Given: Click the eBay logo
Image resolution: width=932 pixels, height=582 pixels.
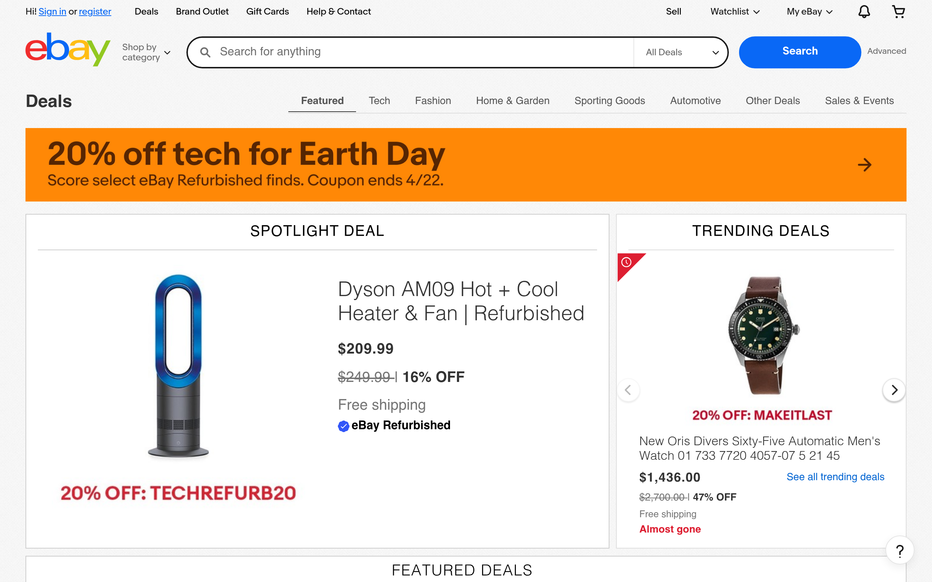Looking at the screenshot, I should (68, 50).
